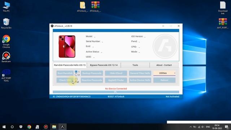Open the ATUnlock folder on desktop
The height and width of the screenshot is (130, 231).
83,6
